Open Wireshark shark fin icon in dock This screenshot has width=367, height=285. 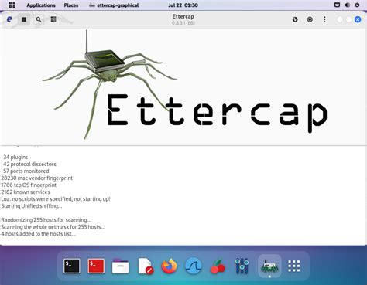pyautogui.click(x=194, y=266)
